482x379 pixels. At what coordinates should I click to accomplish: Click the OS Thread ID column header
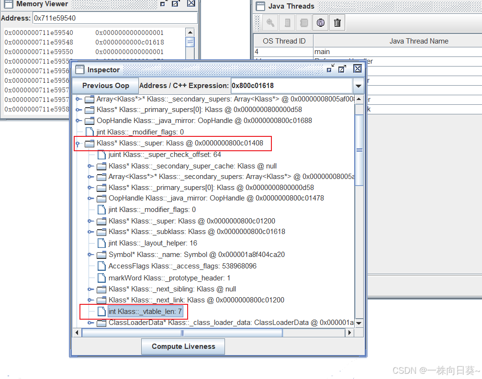pos(284,41)
